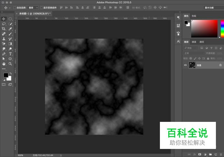
Task: Hide the 背景 layer via eye icon
Action: [x=185, y=65]
